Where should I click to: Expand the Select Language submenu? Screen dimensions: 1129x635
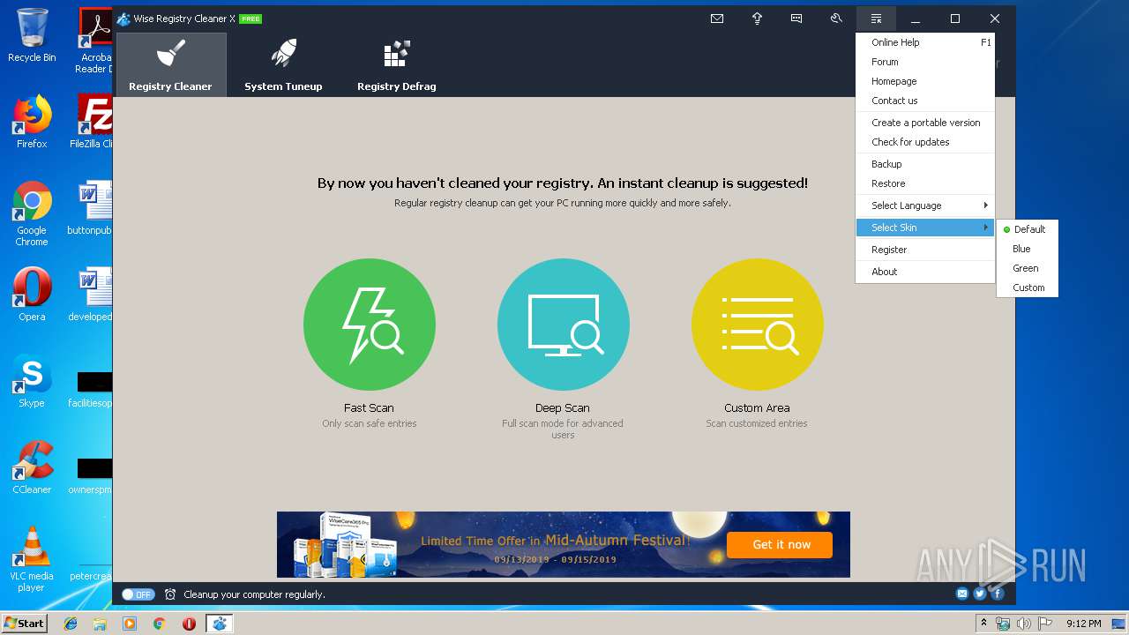[925, 205]
